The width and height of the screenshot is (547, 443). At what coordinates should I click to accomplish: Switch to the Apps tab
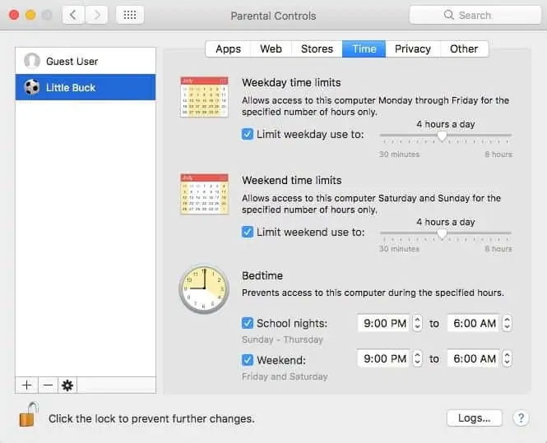(228, 48)
